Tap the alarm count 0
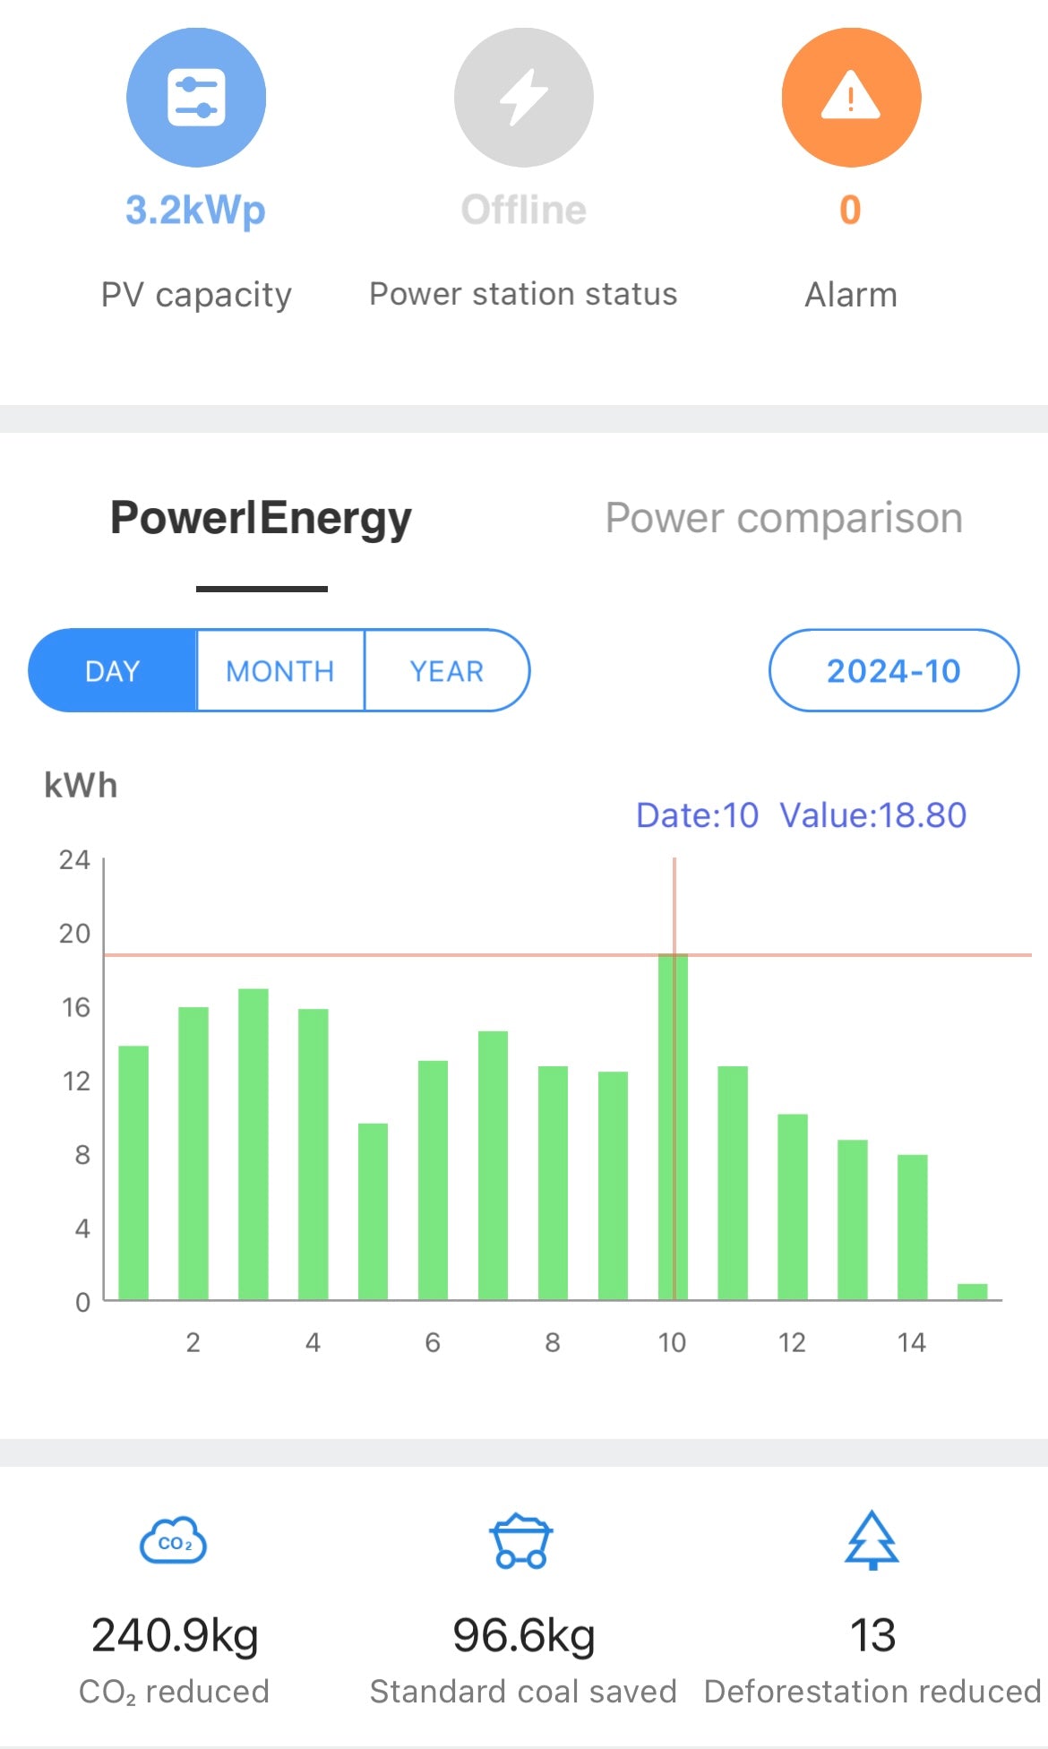 click(850, 211)
